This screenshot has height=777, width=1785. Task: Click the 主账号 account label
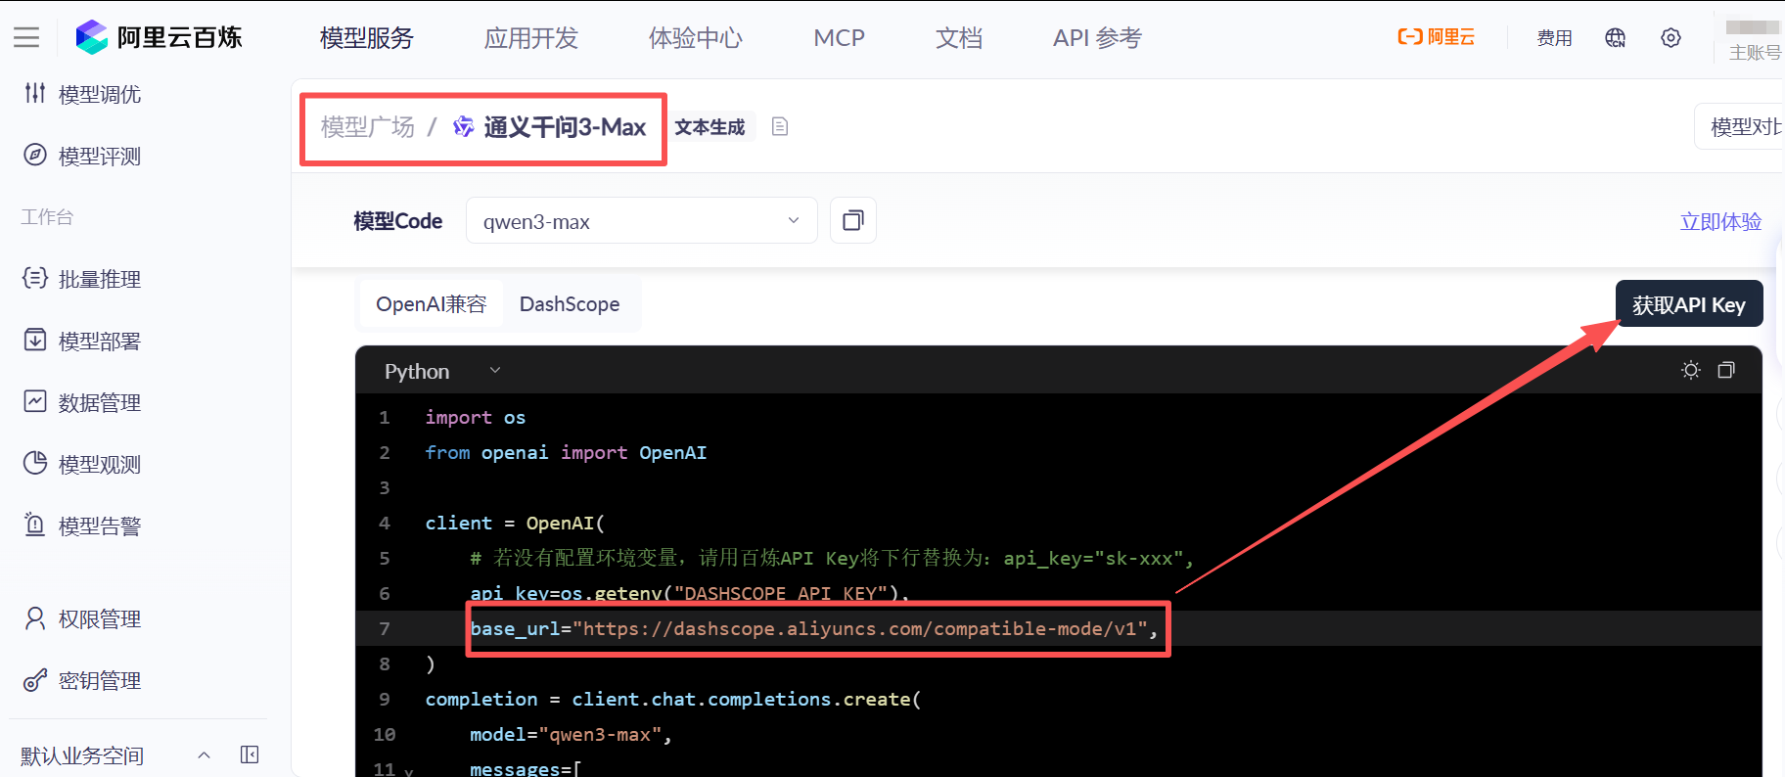pyautogui.click(x=1755, y=52)
